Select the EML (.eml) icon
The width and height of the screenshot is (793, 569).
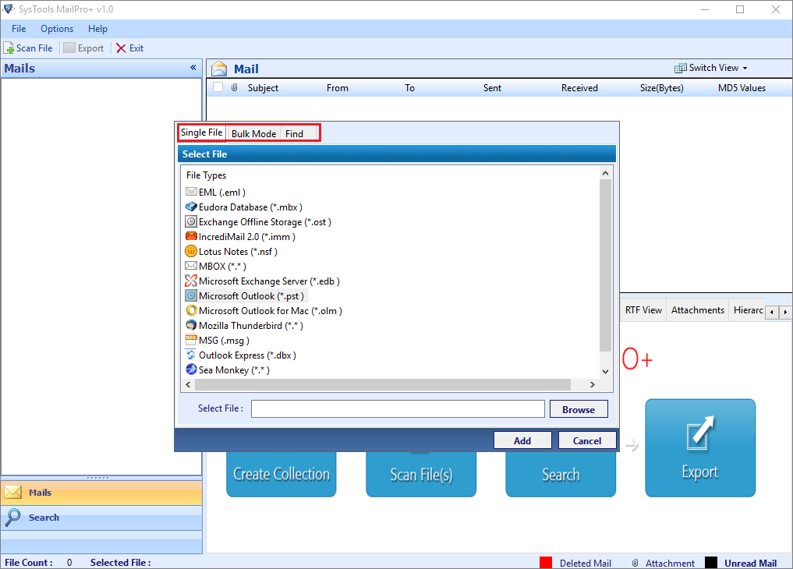[191, 192]
